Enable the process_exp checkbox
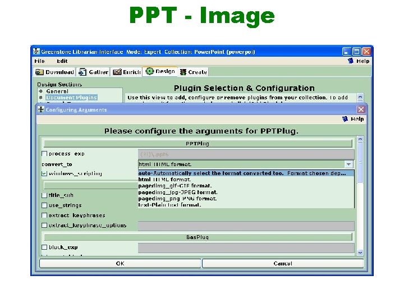404x303 pixels. tap(44, 154)
